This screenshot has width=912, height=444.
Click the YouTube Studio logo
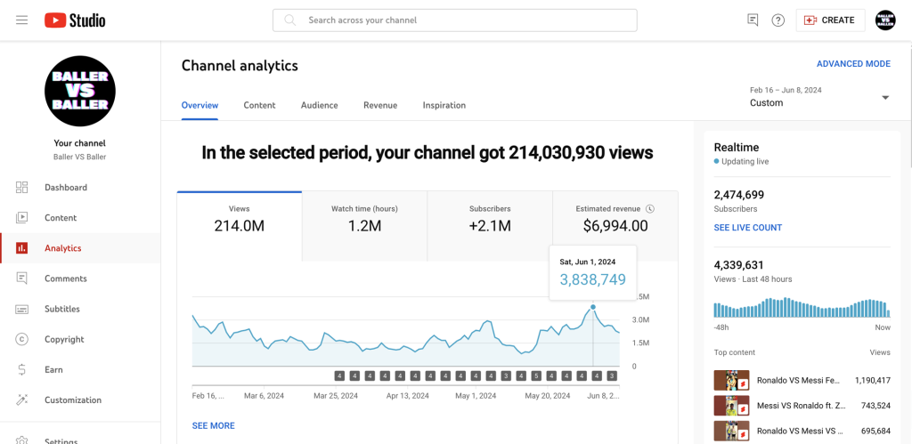tap(75, 20)
